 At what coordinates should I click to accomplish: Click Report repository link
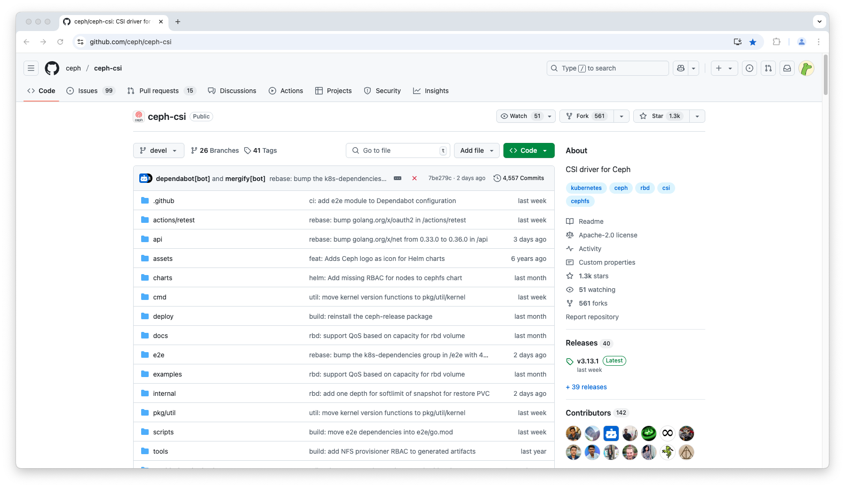pos(592,317)
